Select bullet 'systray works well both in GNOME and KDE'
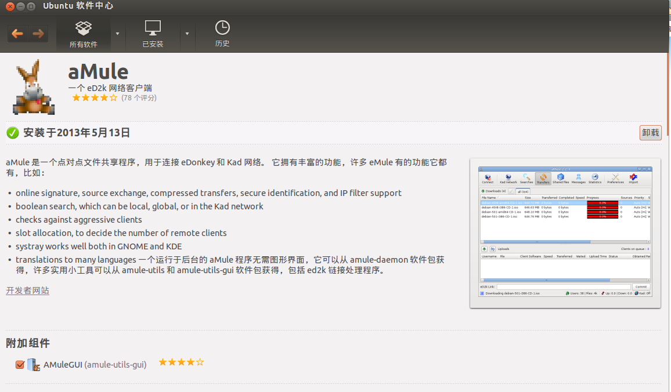This screenshot has height=392, width=671. click(x=99, y=246)
